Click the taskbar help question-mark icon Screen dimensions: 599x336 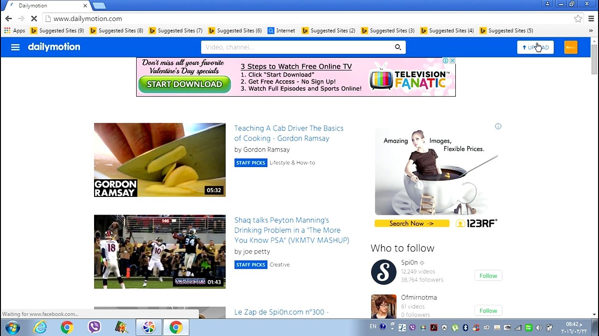(x=382, y=327)
